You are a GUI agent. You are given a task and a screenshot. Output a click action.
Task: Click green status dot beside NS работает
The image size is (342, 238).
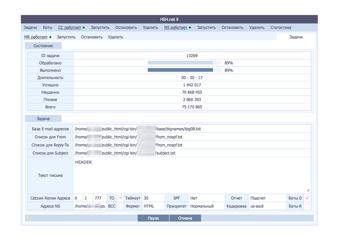coord(190,28)
